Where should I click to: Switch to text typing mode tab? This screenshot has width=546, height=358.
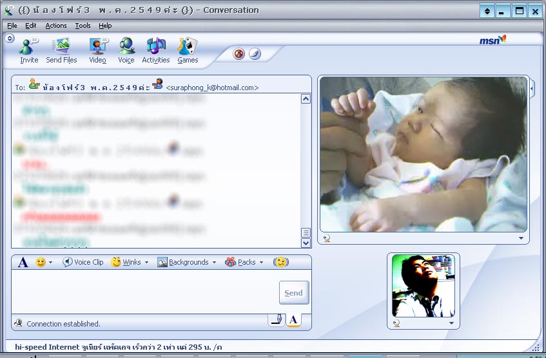point(293,319)
